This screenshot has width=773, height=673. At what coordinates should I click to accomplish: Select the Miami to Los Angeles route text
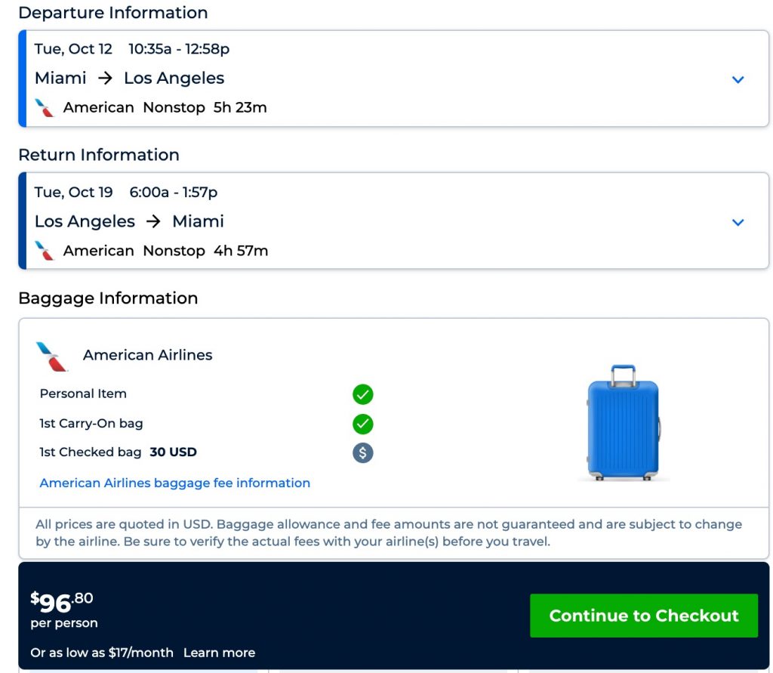[x=130, y=79]
